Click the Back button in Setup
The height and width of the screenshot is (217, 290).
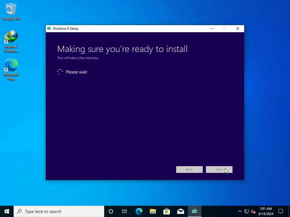point(189,170)
